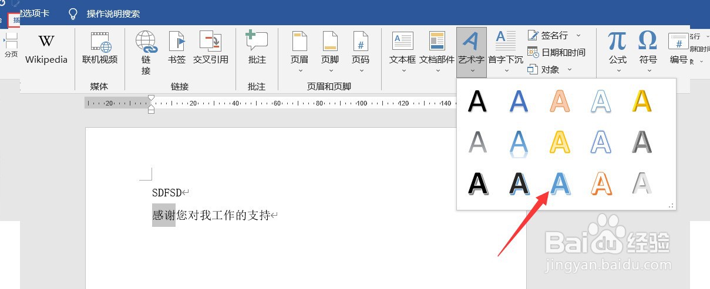Click the lightbulb Tell Me icon
The image size is (710, 289).
pos(73,13)
